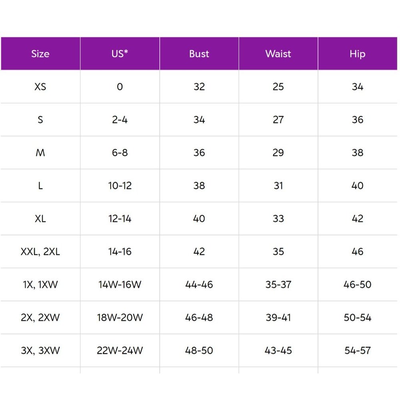Click the Hip column header
Image resolution: width=400 pixels, height=400 pixels.
[x=357, y=54]
